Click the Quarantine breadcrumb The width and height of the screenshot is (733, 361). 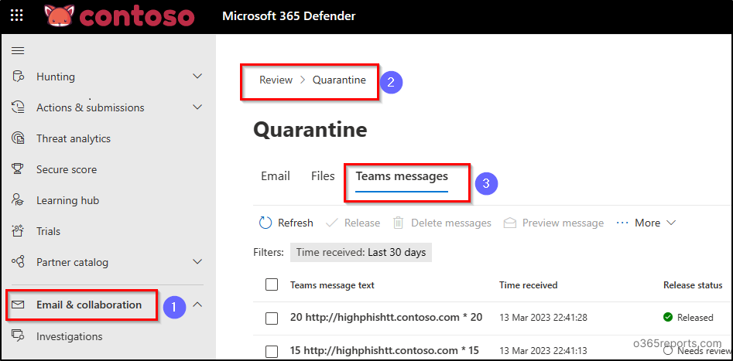point(339,80)
